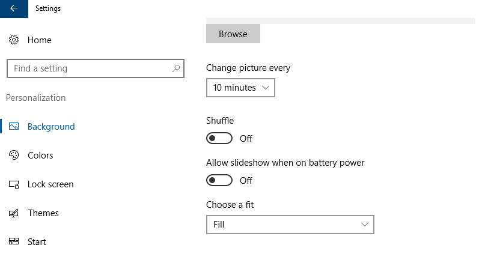This screenshot has width=479, height=260.
Task: Go to Lock screen settings
Action: pos(50,184)
